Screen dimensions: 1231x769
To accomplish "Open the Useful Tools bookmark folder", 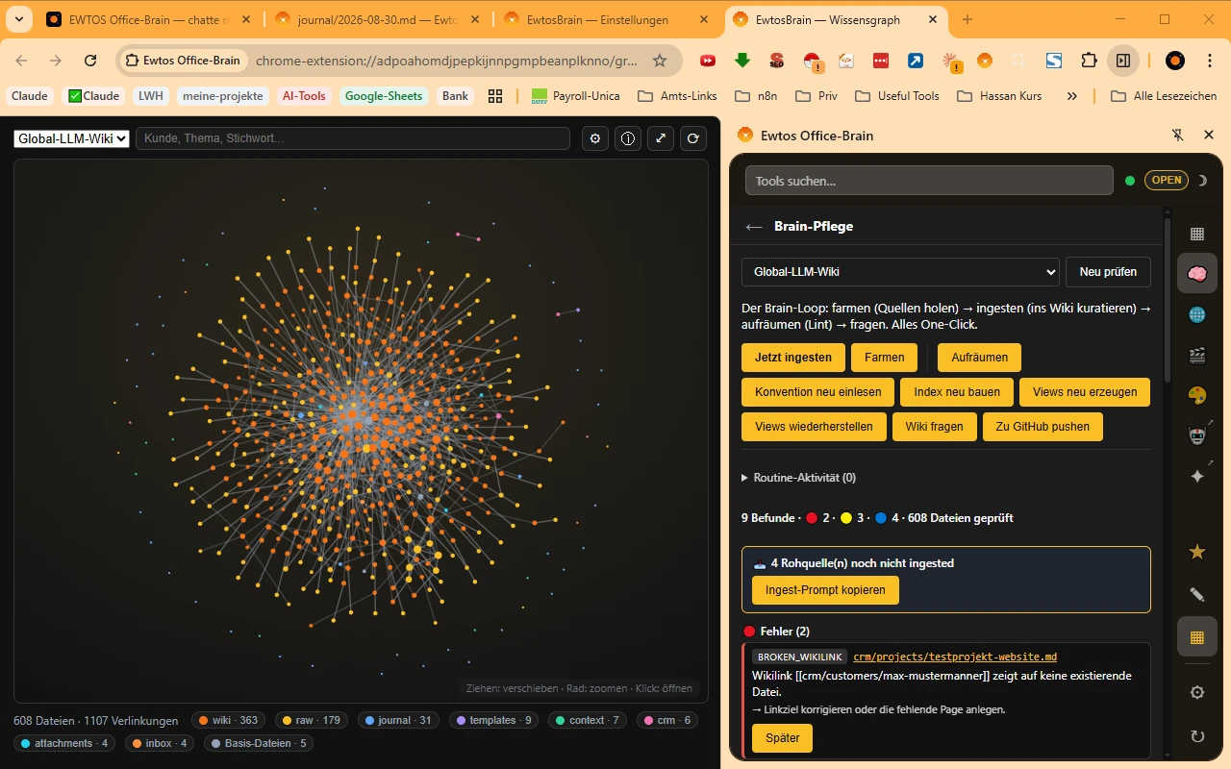I will click(897, 96).
